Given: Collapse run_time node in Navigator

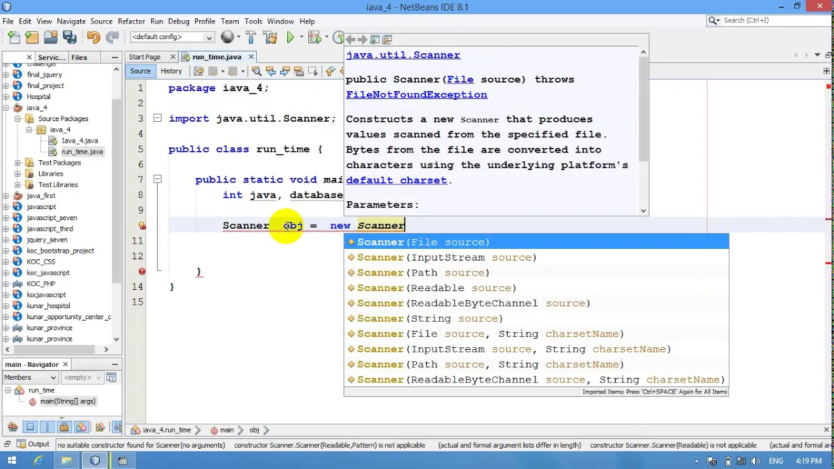Looking at the screenshot, I should point(7,390).
